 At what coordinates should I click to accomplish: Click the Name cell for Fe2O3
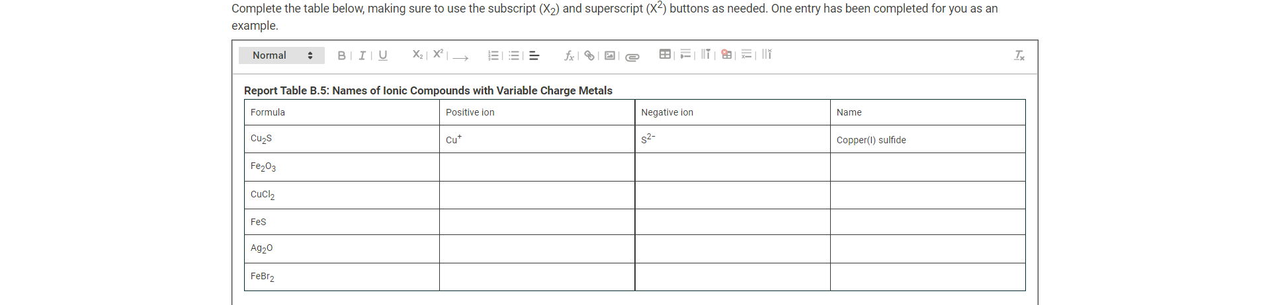[928, 167]
